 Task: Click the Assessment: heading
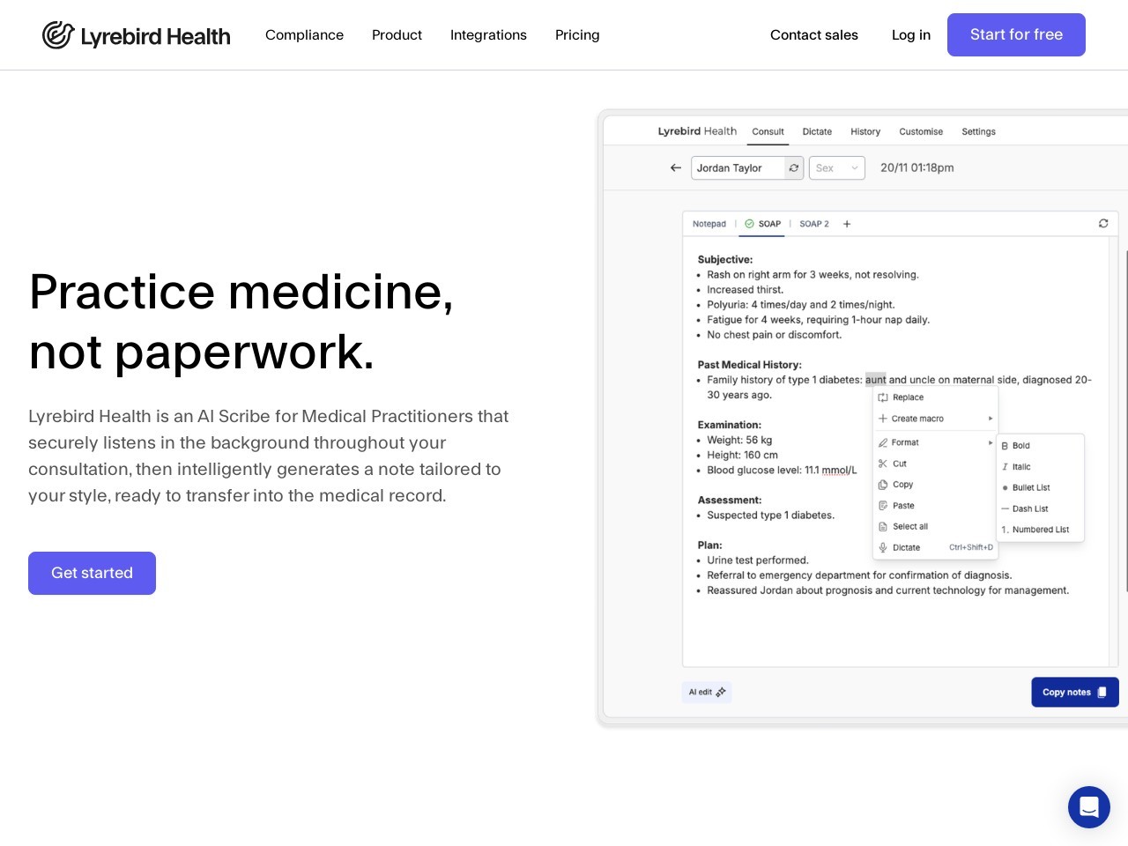click(729, 500)
